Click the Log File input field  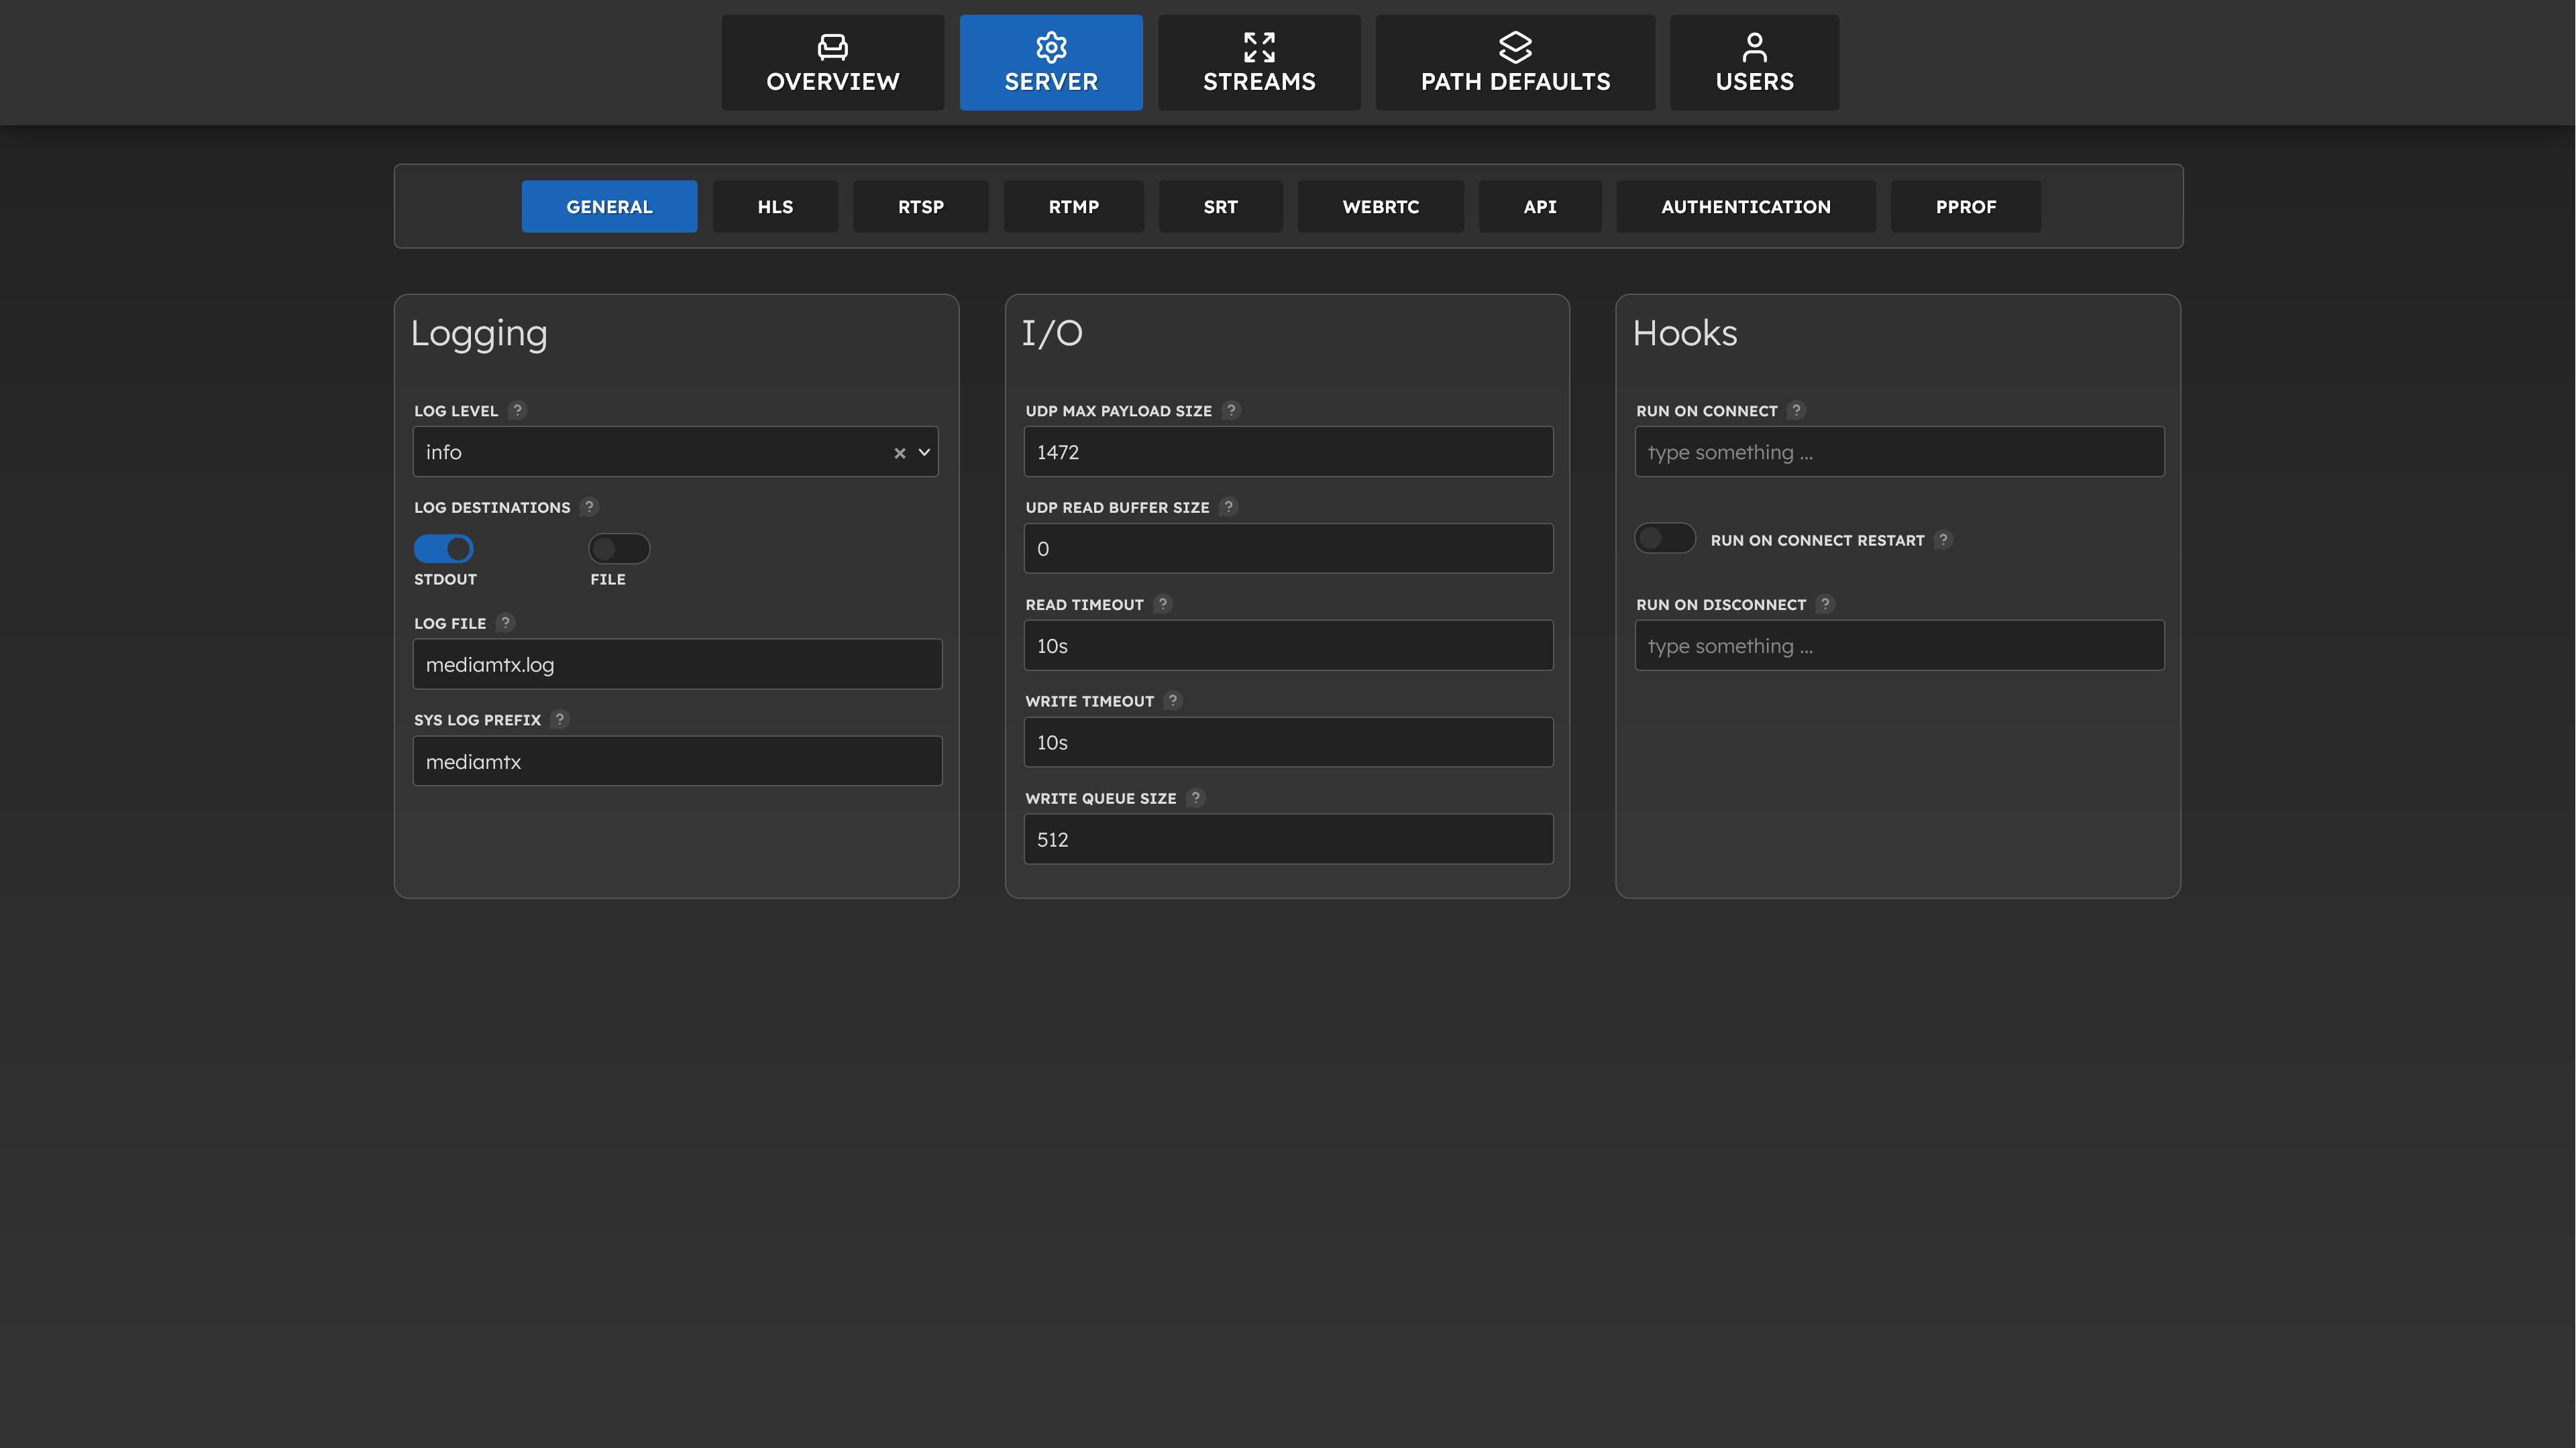point(677,664)
